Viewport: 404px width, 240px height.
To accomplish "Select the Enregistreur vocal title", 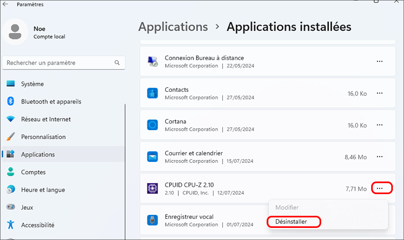I will pos(189,217).
